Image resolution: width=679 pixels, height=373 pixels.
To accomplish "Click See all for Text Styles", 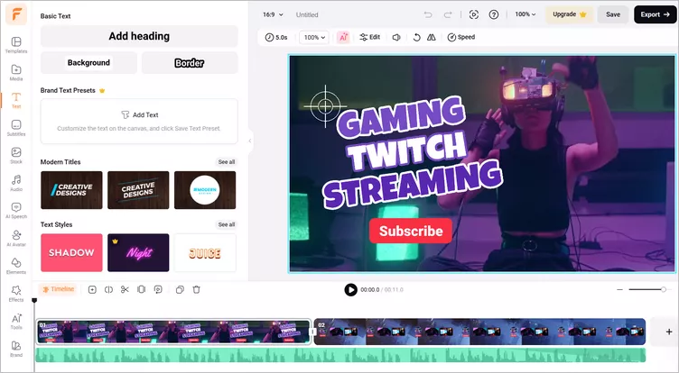I will [227, 224].
